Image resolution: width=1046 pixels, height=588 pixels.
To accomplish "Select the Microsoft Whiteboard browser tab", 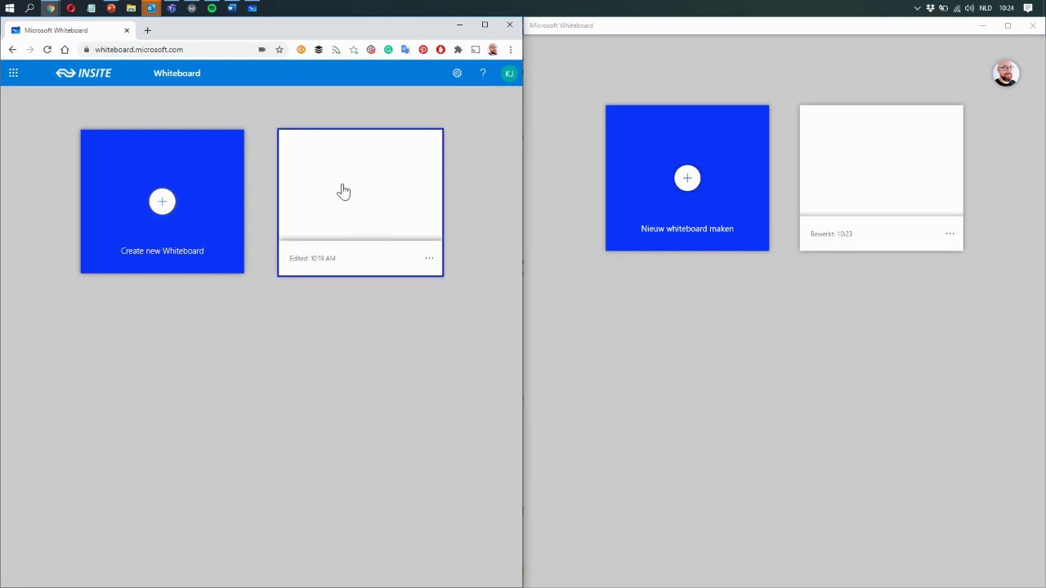I will click(69, 30).
